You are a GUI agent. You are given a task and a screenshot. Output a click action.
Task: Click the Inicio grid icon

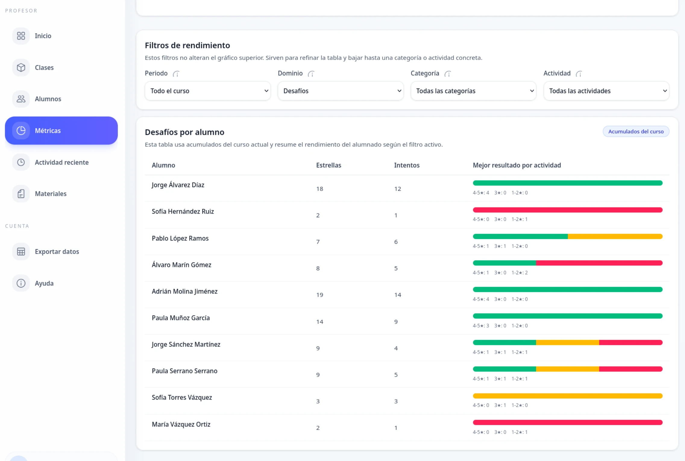point(21,36)
